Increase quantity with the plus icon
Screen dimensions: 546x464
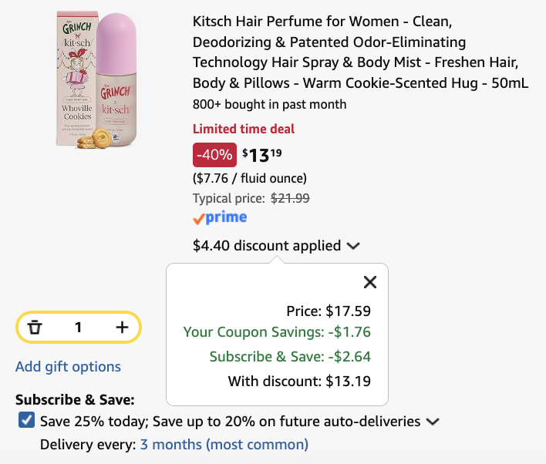[x=122, y=328]
